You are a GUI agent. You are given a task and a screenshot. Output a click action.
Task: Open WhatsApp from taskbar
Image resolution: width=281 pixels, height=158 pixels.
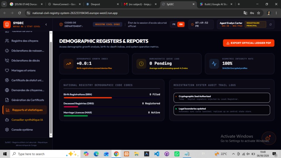coord(177,154)
